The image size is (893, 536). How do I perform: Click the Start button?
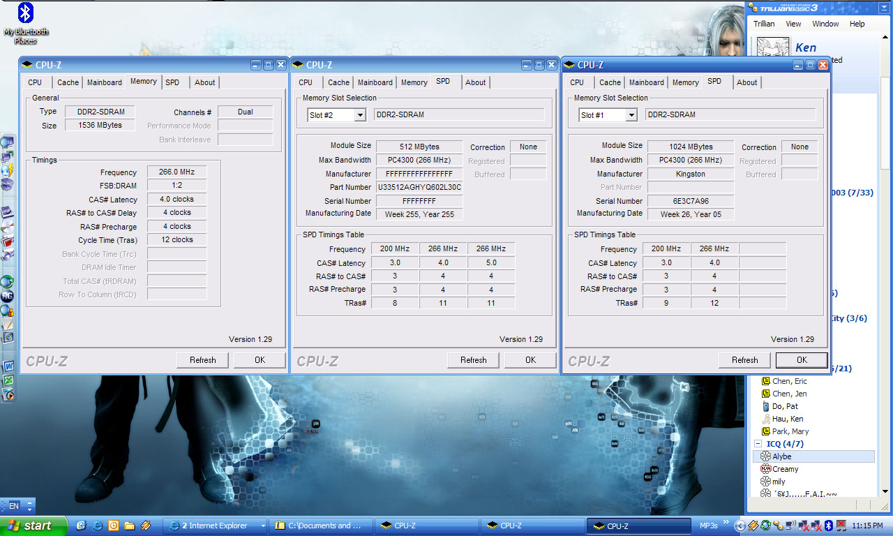(x=33, y=526)
